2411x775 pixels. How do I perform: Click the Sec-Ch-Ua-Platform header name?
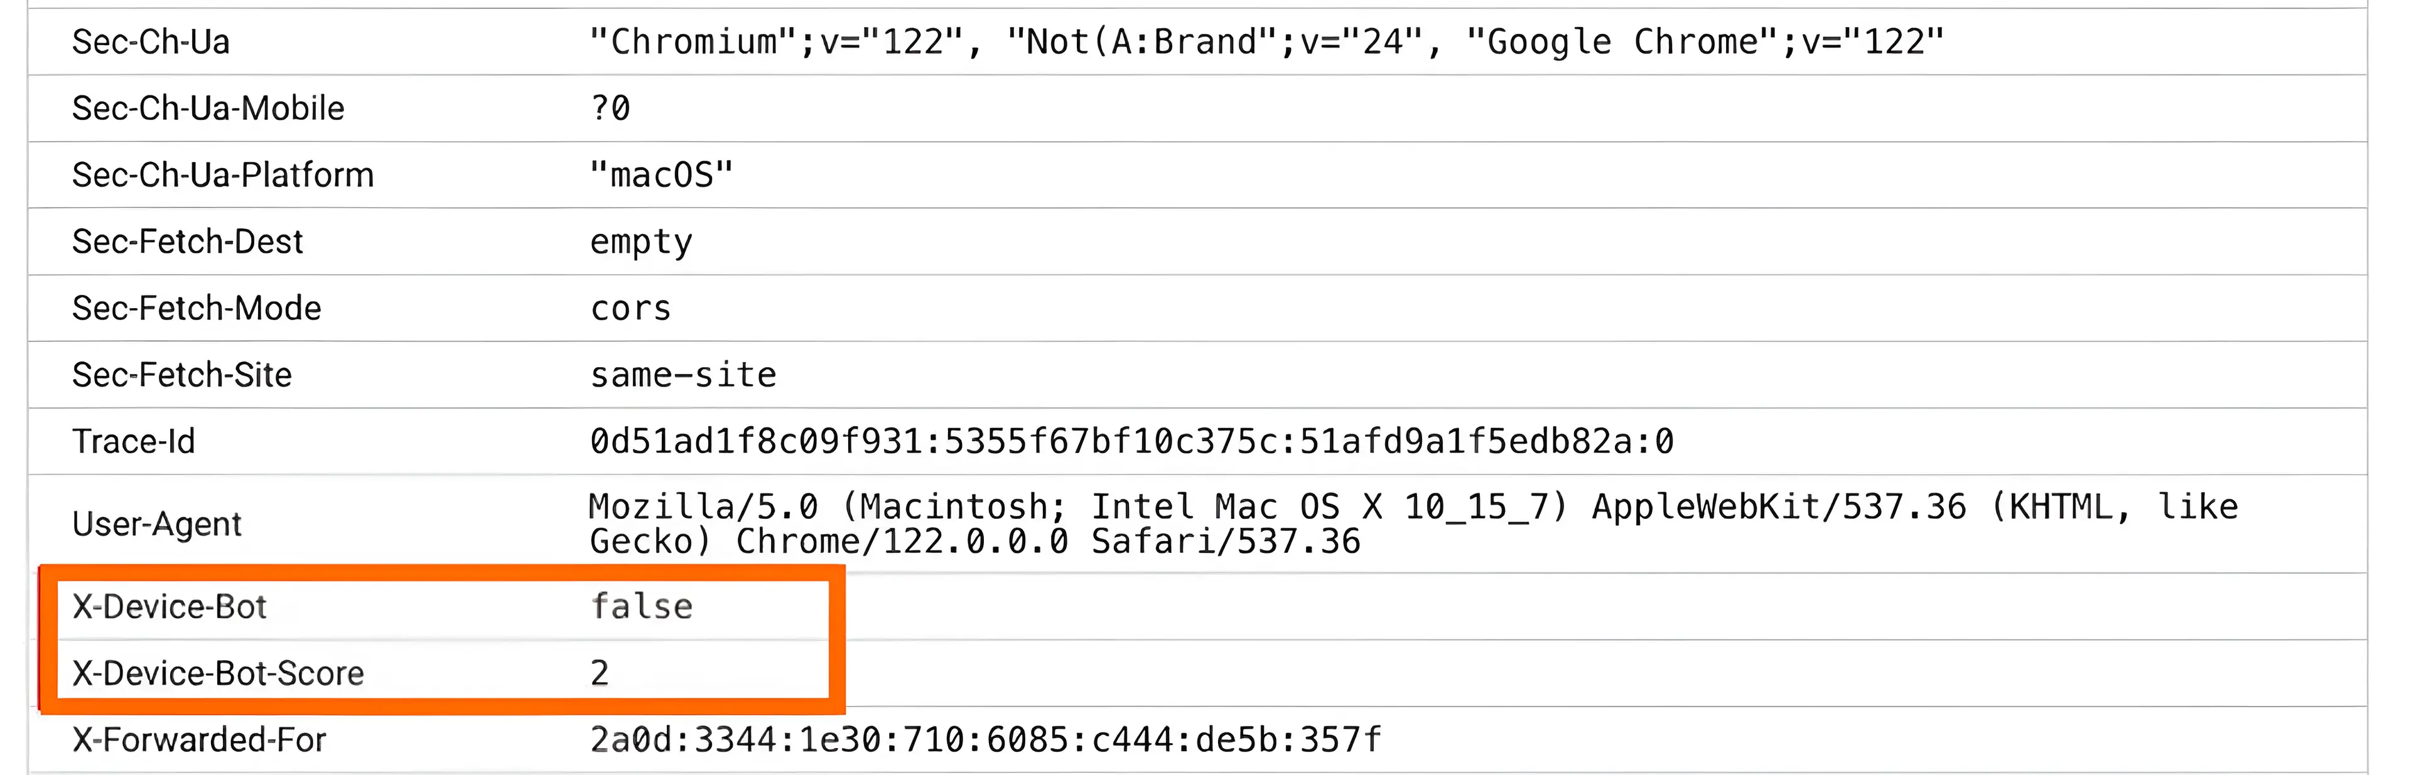(x=223, y=175)
